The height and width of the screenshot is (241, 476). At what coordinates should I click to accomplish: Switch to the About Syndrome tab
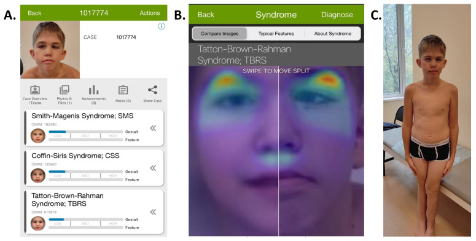point(333,34)
